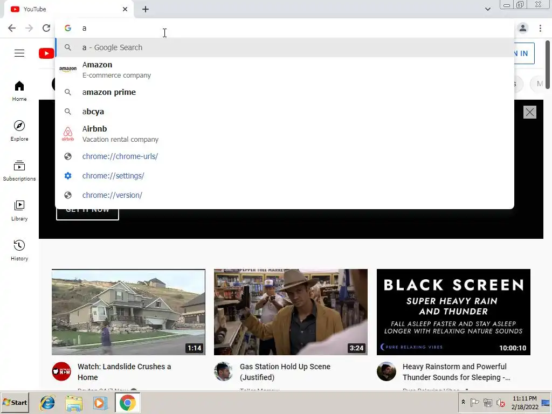Open History in the sidebar
552x414 pixels.
19,251
